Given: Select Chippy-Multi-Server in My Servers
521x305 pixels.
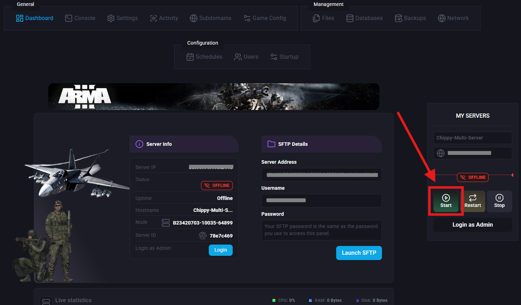Looking at the screenshot, I should coord(473,138).
